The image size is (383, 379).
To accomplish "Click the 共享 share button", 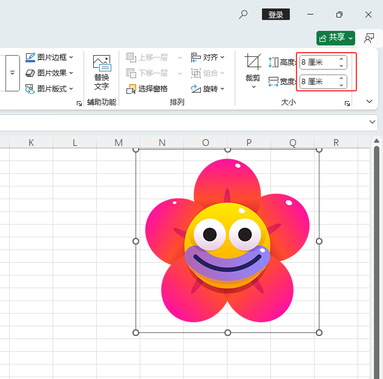I will coord(335,38).
